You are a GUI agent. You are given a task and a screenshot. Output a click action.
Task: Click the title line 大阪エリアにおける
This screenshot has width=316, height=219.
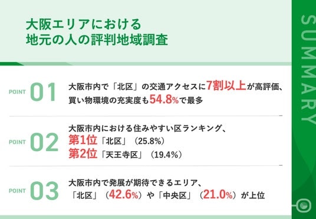[x=84, y=25]
